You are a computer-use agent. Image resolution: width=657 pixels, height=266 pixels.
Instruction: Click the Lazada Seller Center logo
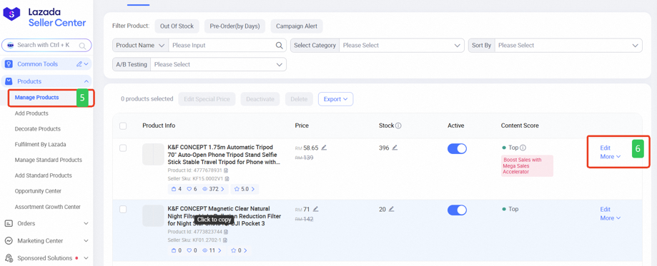(x=44, y=16)
